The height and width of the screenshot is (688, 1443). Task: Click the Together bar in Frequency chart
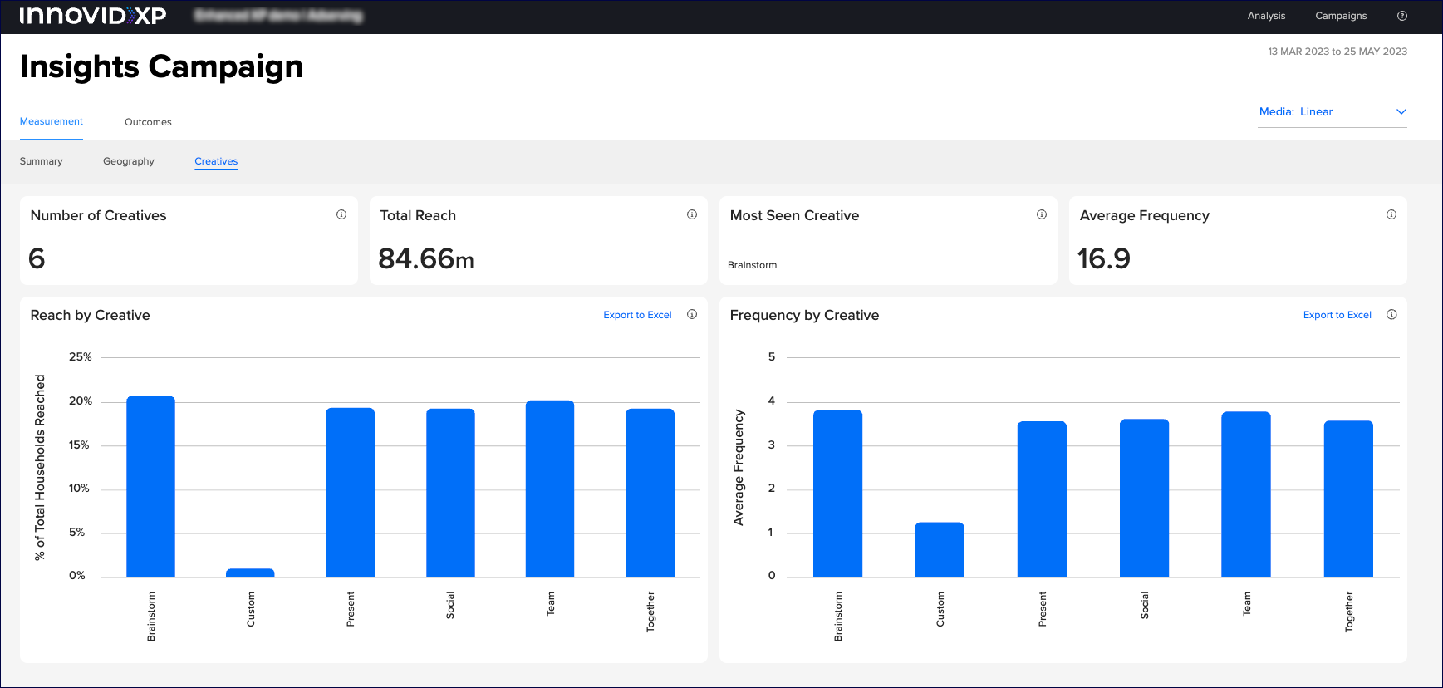click(x=1348, y=499)
